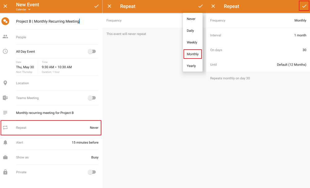Open the Calendar selector under New Event

(22, 9)
